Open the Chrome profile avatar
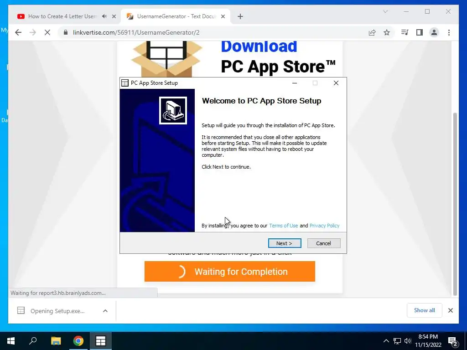Image resolution: width=467 pixels, height=350 pixels. click(434, 32)
